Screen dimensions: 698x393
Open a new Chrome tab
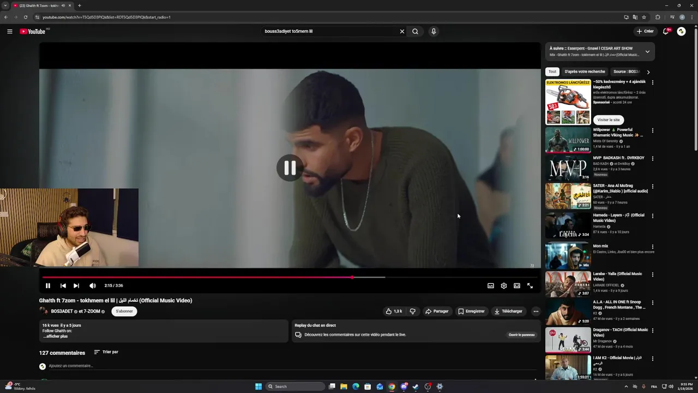(79, 5)
